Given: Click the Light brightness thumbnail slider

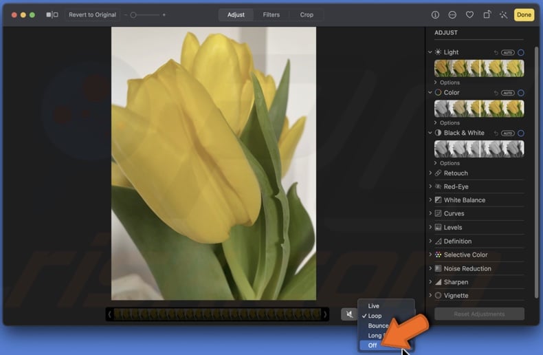Looking at the screenshot, I should point(479,68).
